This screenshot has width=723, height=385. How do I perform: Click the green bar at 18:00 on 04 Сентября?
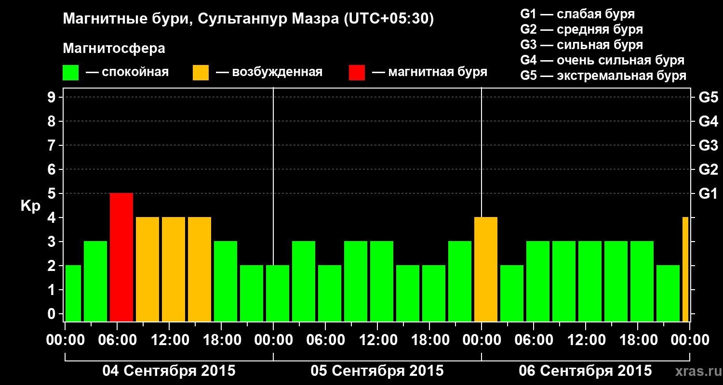[x=226, y=282]
